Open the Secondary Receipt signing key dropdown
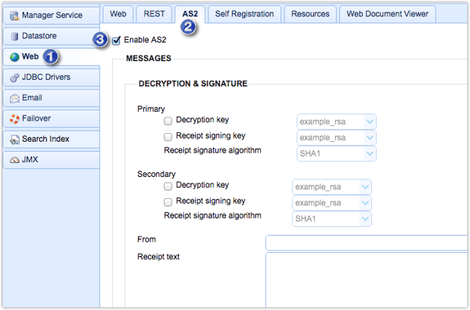470x310 pixels. tap(332, 203)
